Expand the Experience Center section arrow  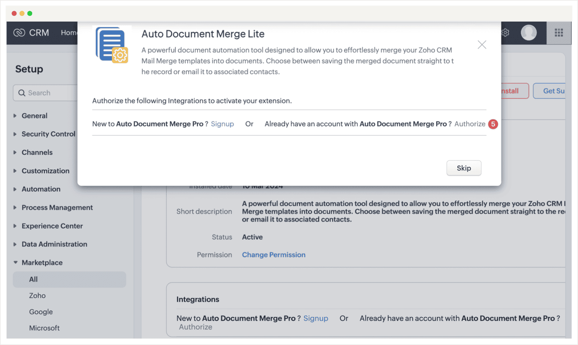pos(15,226)
